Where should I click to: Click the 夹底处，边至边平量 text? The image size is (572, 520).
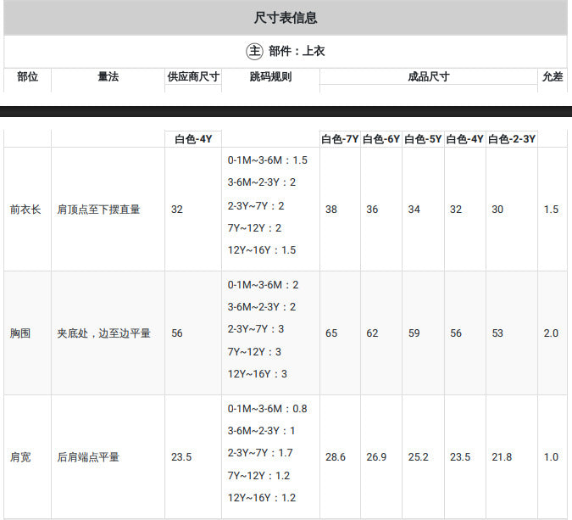pyautogui.click(x=103, y=333)
